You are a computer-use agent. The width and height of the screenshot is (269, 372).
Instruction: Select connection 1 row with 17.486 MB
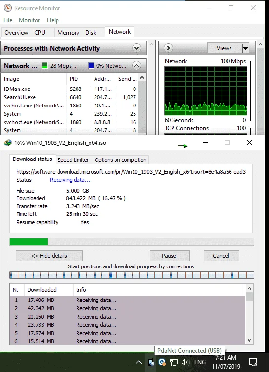click(127, 300)
